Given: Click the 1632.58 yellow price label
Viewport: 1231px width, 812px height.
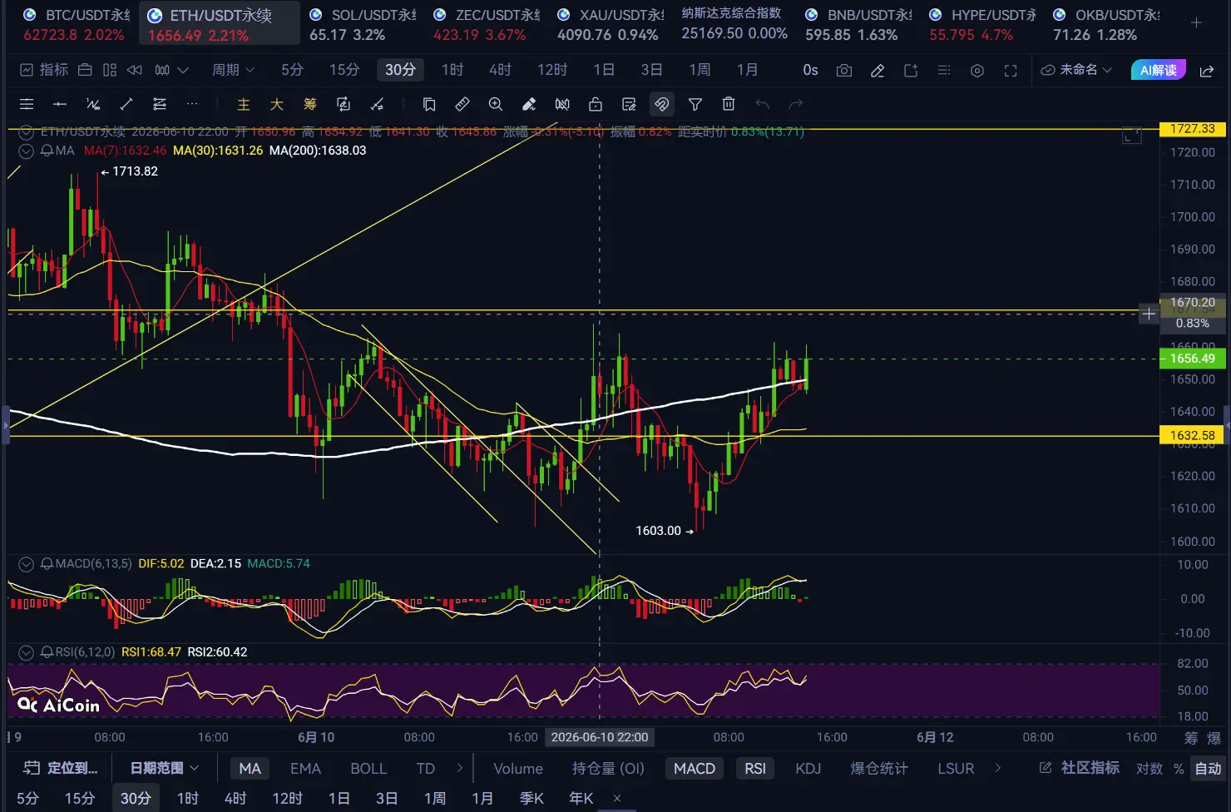Looking at the screenshot, I should click(x=1193, y=435).
